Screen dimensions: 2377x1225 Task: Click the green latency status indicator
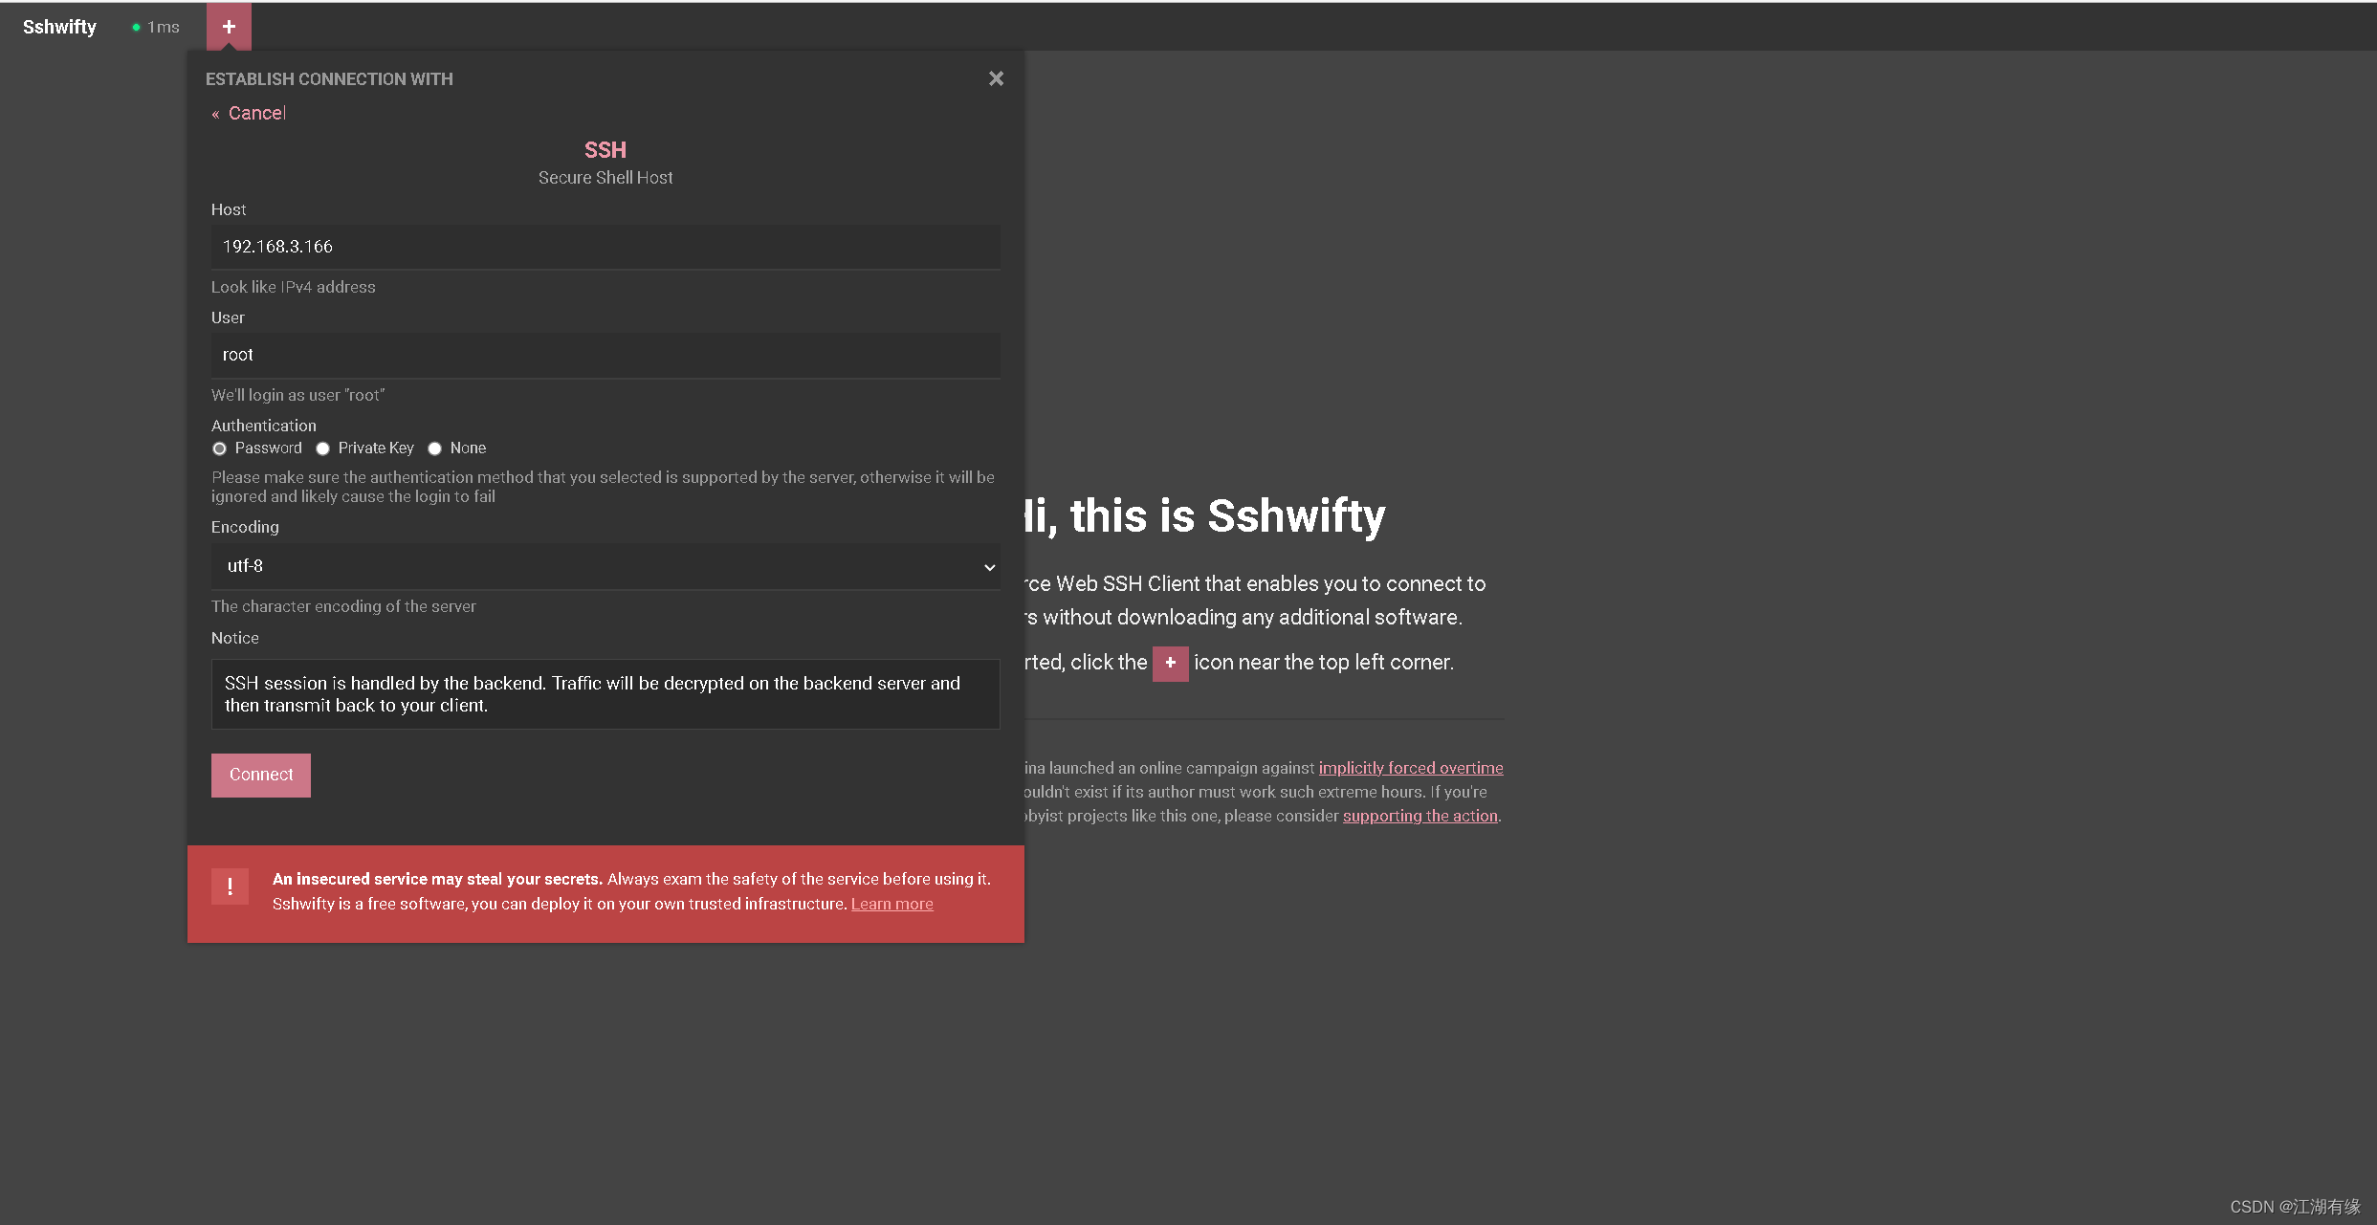[x=136, y=28]
